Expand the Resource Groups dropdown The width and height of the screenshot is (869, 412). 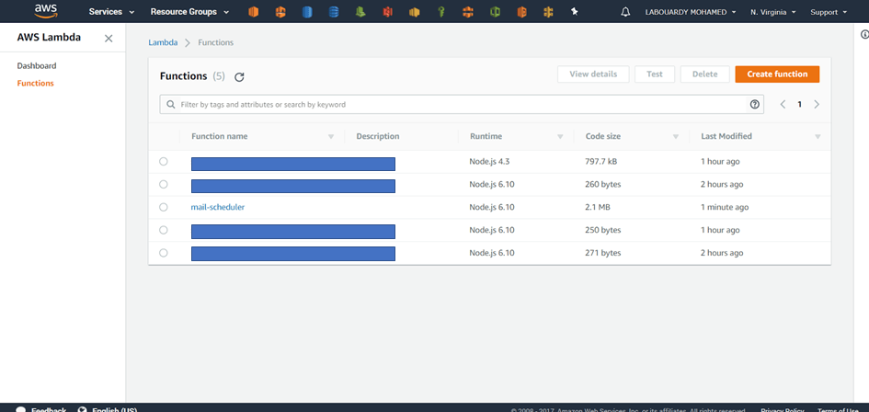[190, 12]
